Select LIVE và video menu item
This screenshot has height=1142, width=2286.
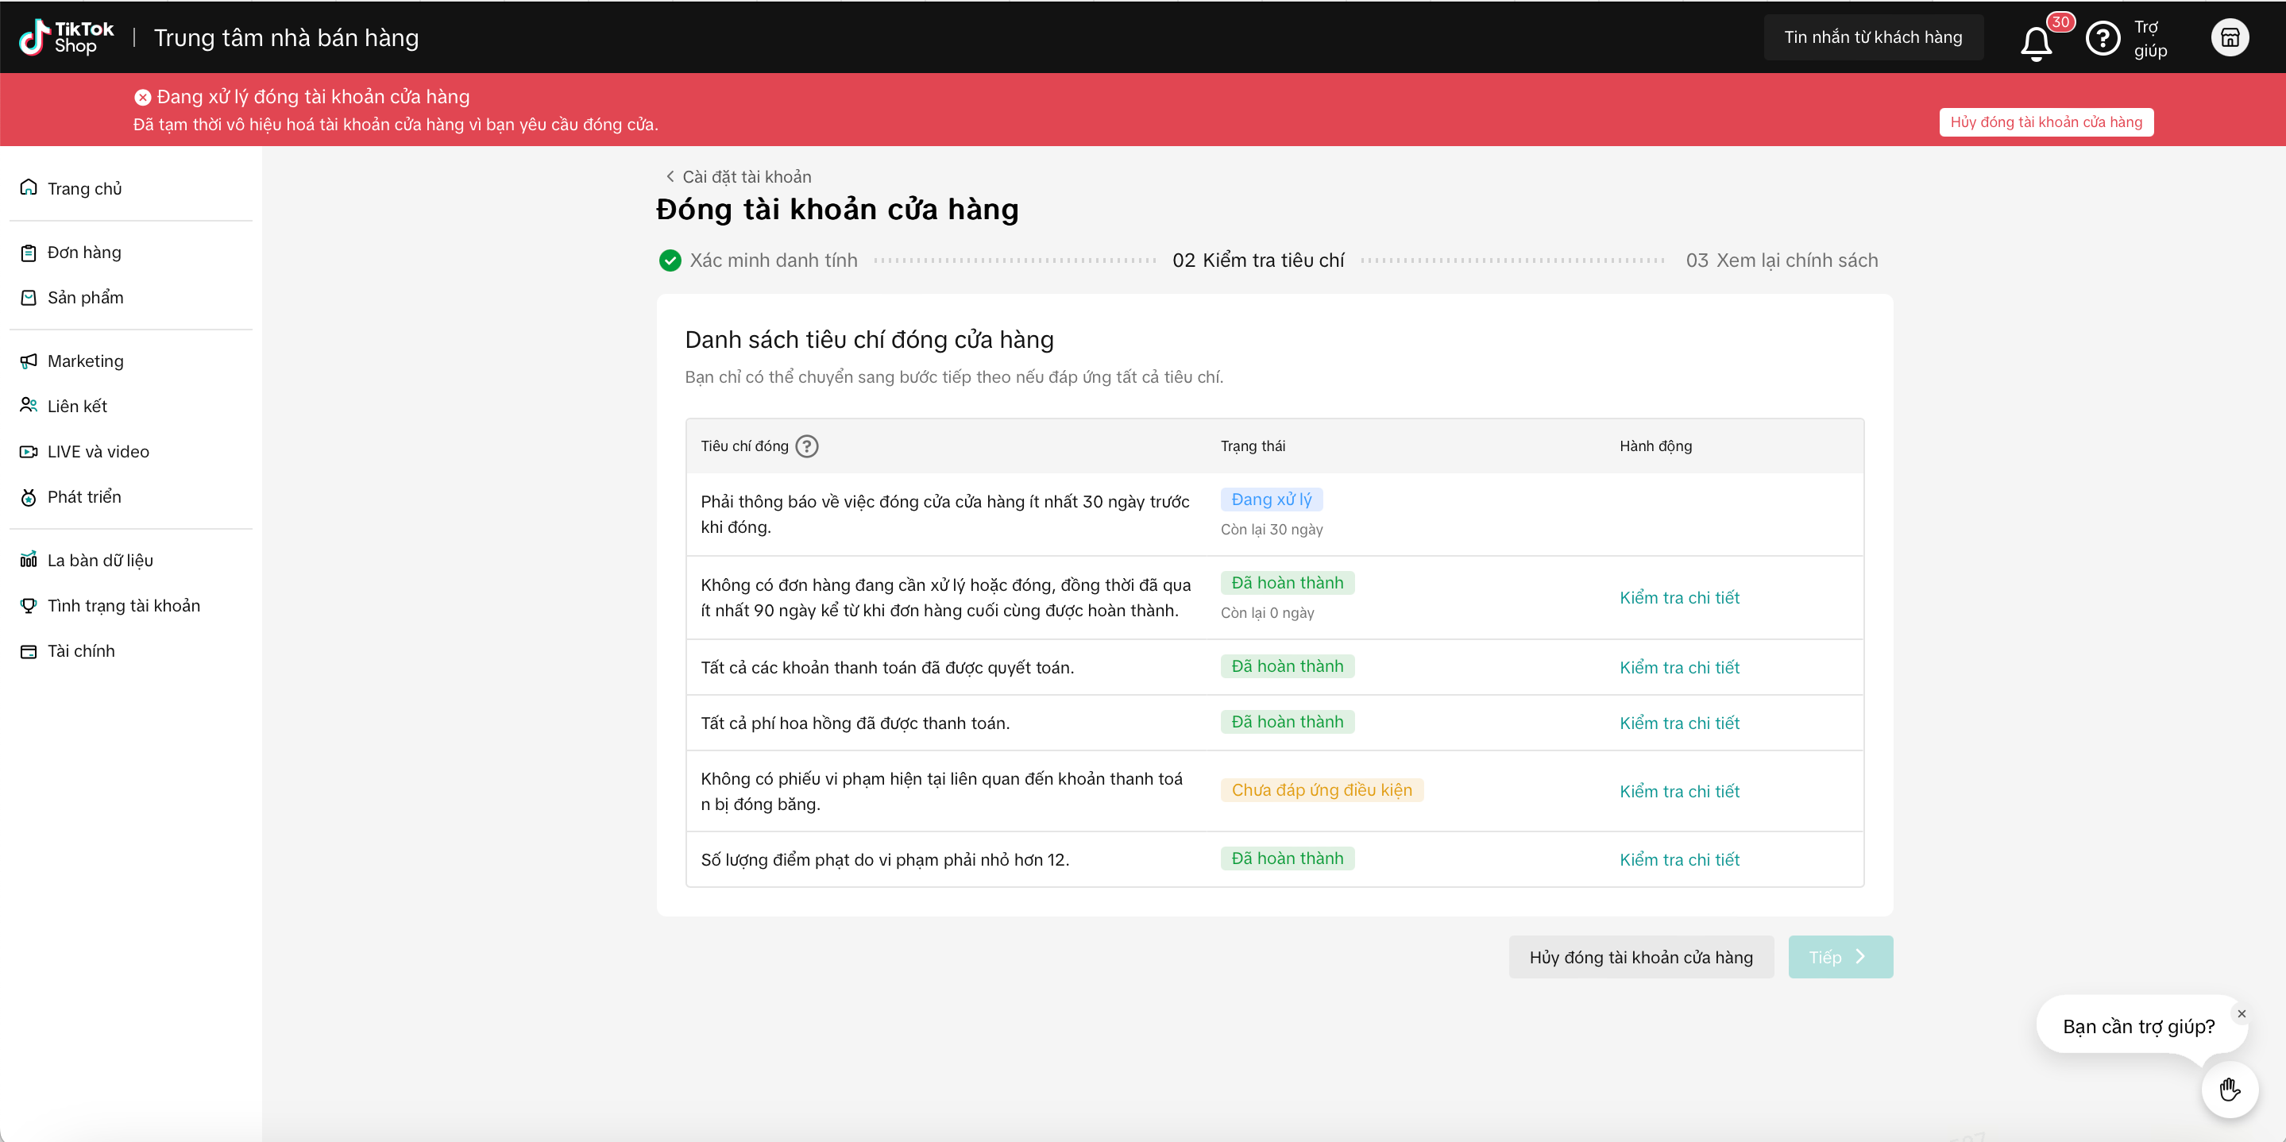[98, 451]
